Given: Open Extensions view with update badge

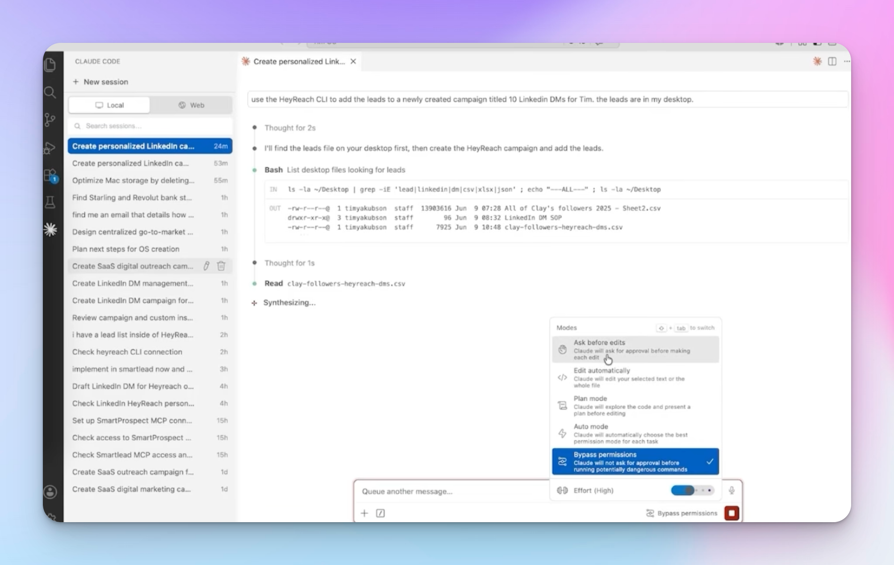Looking at the screenshot, I should click(50, 175).
